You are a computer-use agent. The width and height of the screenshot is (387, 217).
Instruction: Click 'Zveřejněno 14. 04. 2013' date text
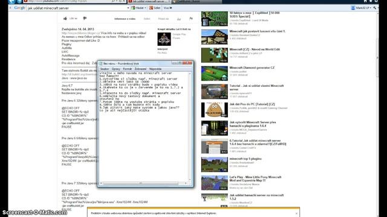click(x=78, y=29)
